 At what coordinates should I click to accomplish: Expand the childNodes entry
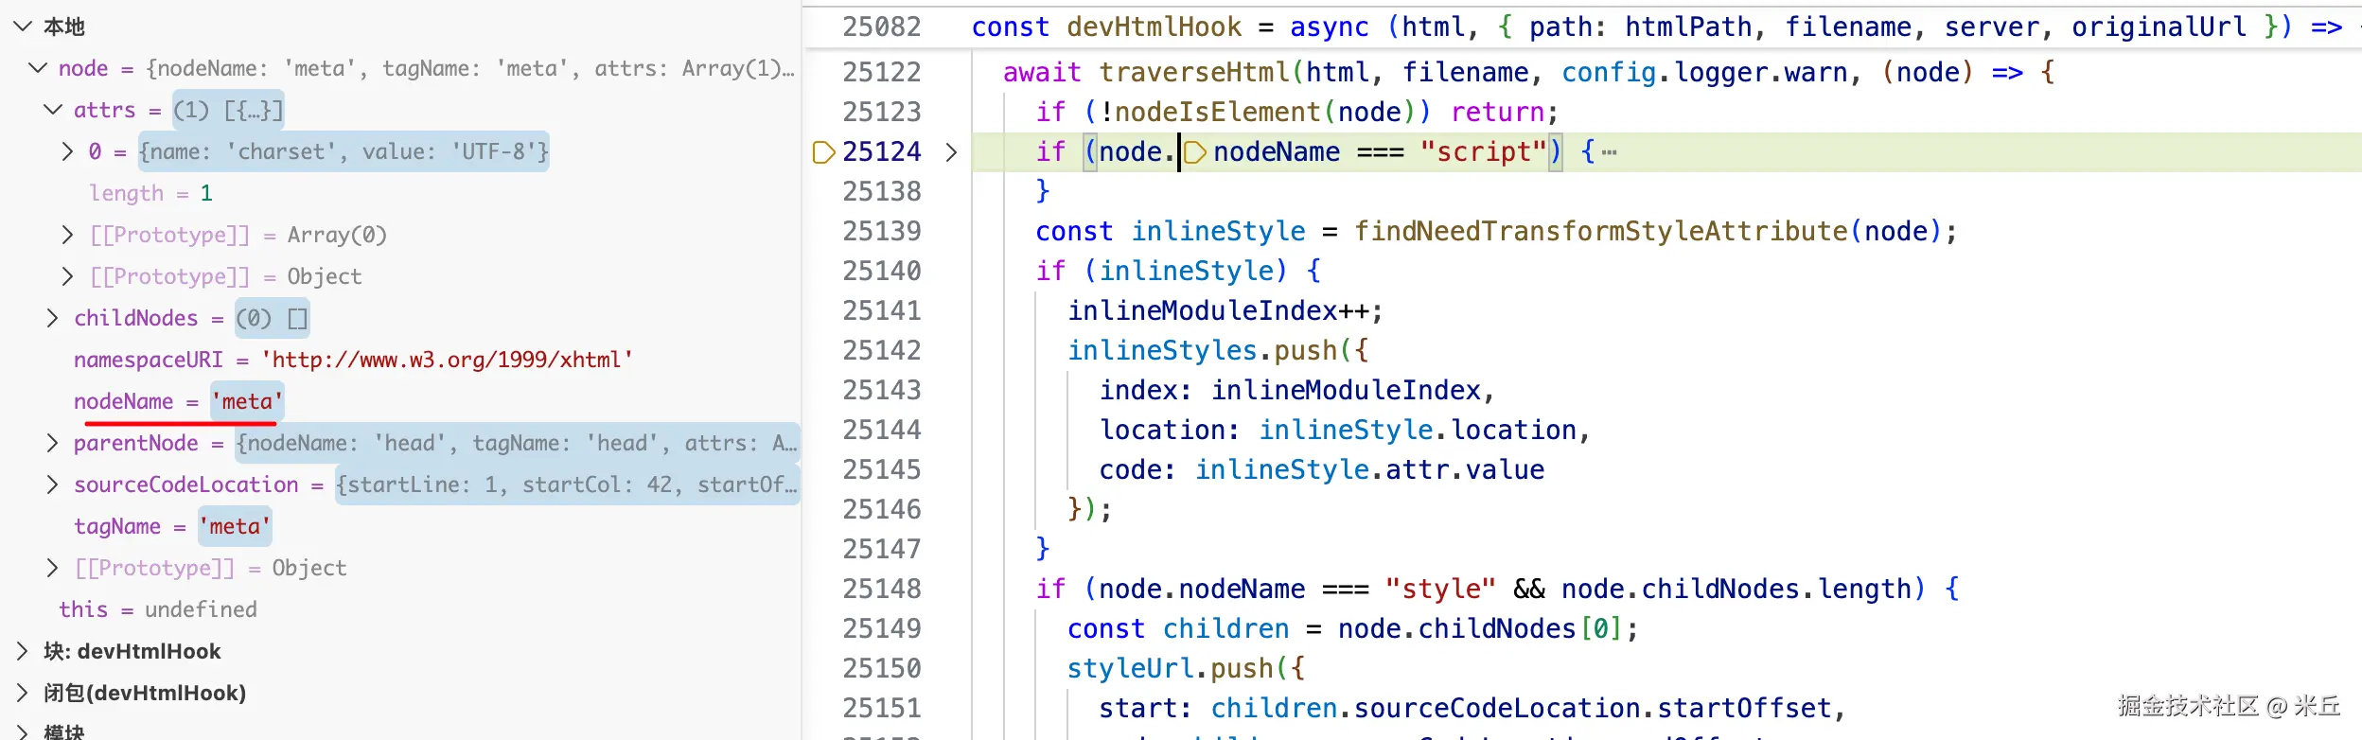[52, 318]
